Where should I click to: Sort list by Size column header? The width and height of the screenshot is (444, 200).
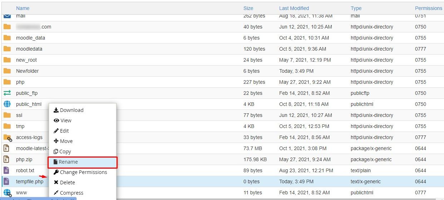point(248,8)
